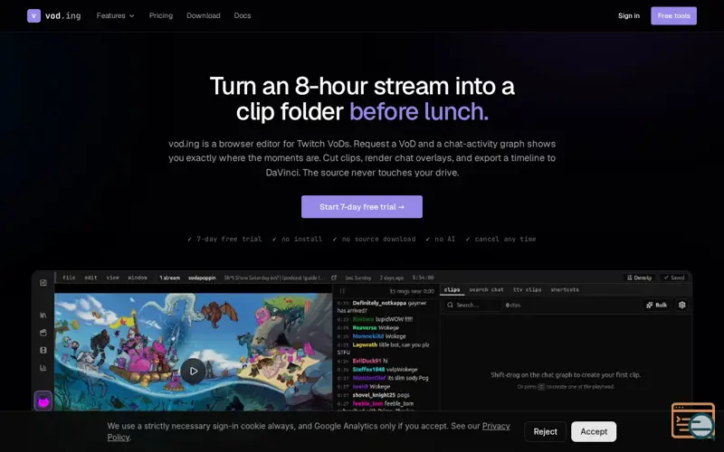Click the vod.ing purple logo icon
The height and width of the screenshot is (452, 724).
point(33,15)
